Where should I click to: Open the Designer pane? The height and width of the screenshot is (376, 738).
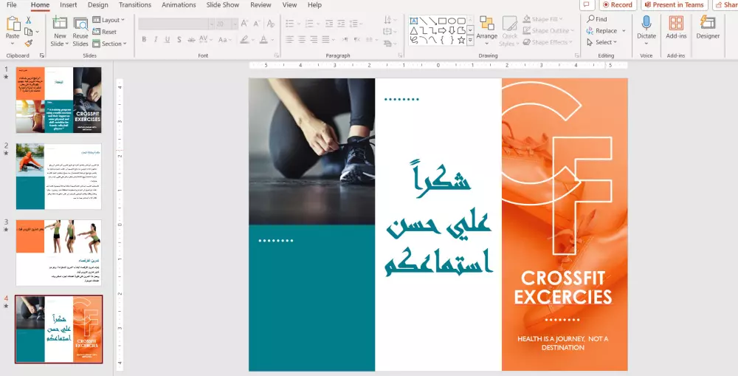tap(708, 27)
